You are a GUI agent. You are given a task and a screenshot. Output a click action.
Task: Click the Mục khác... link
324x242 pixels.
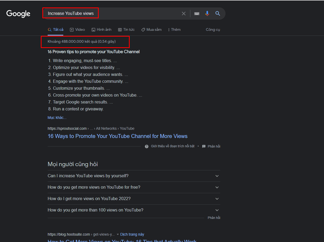click(x=57, y=118)
